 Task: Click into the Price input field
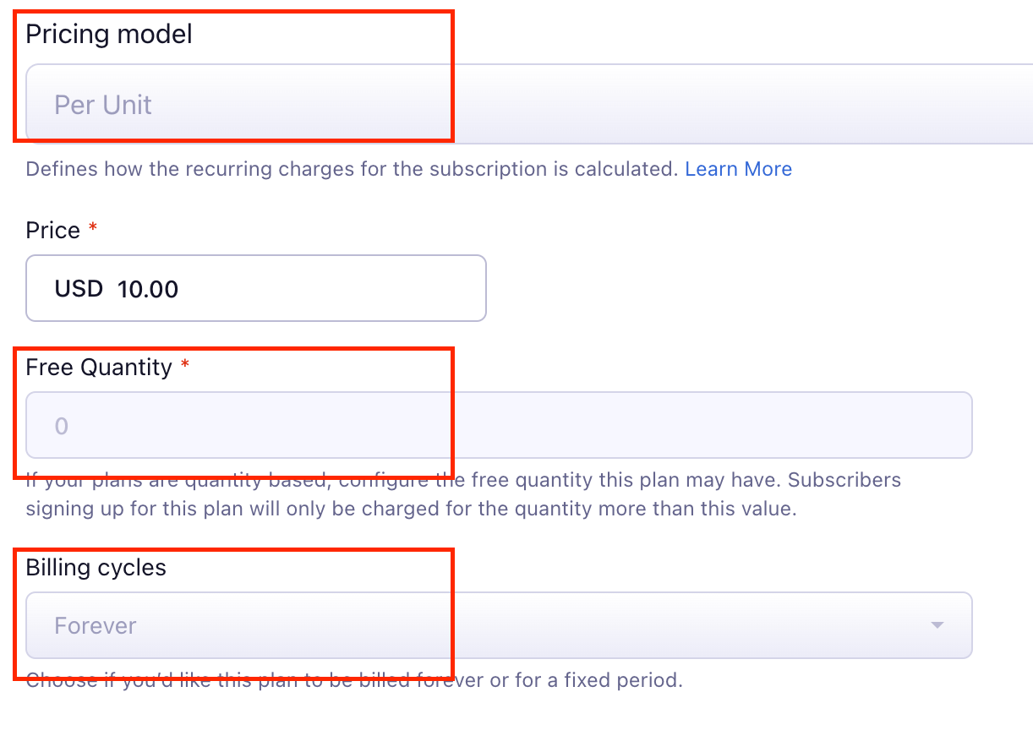[321, 289]
